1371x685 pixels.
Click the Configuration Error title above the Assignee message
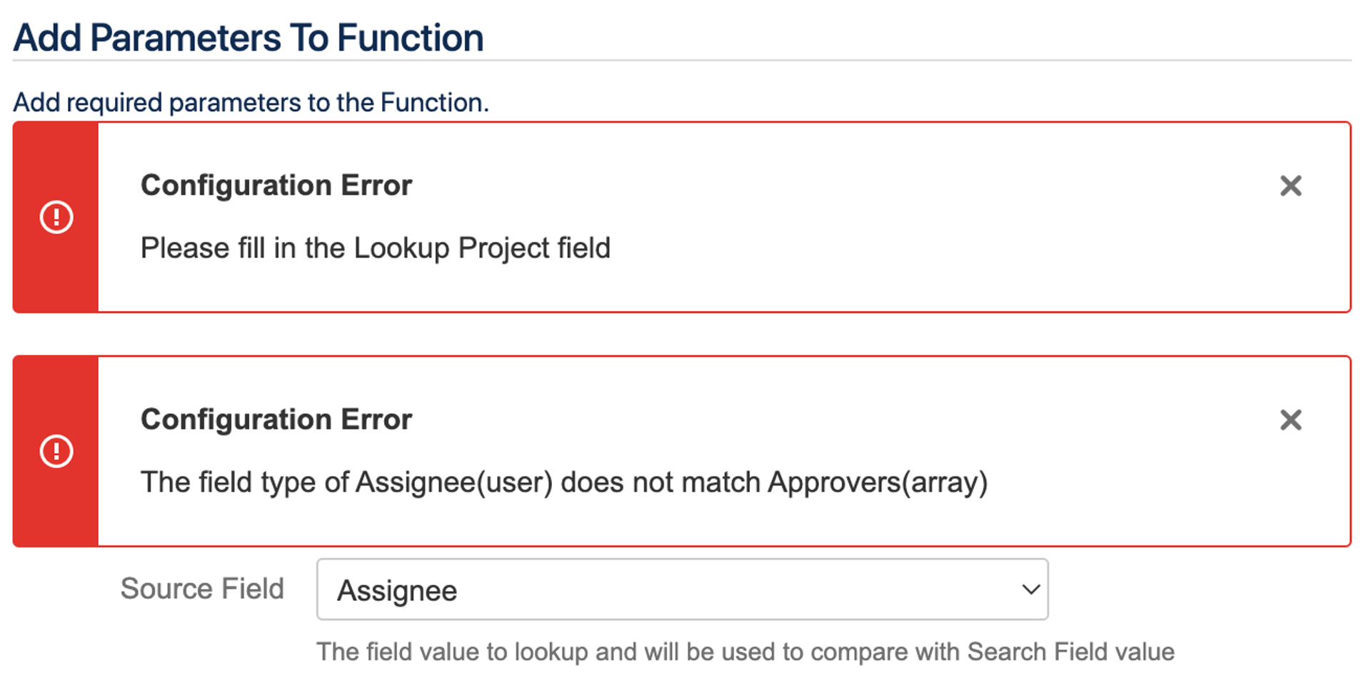click(x=276, y=420)
